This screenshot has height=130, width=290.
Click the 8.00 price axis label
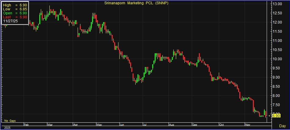coord(277,96)
